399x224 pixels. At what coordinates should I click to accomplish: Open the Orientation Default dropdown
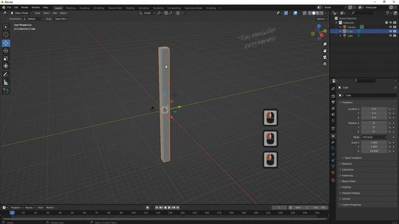coord(33,19)
